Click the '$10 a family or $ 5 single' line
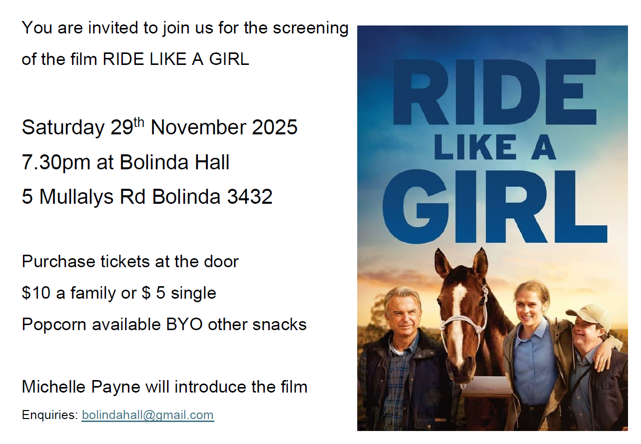The width and height of the screenshot is (641, 444). pos(119,293)
